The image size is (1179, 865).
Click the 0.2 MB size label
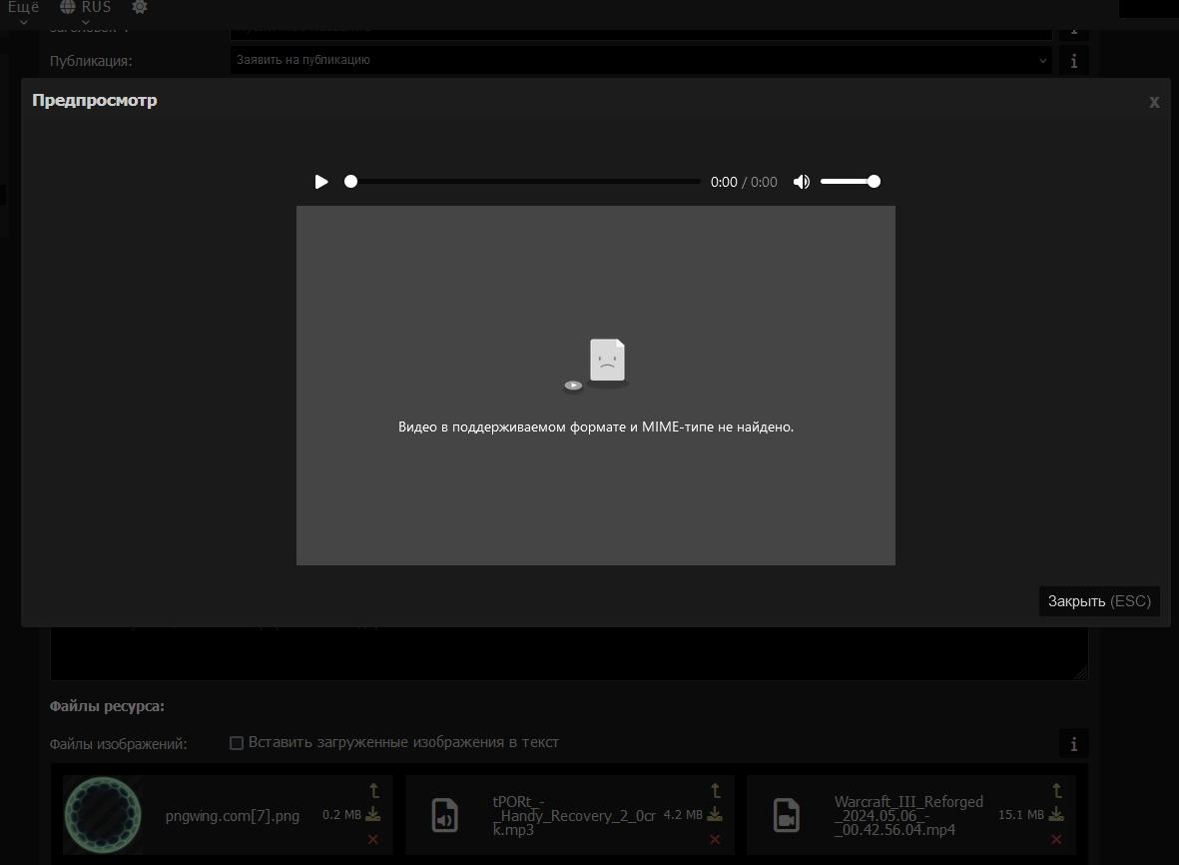click(341, 815)
